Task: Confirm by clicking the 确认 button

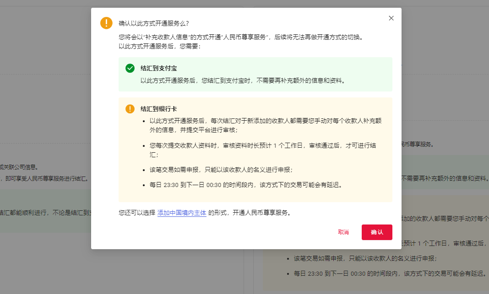Action: tap(377, 232)
